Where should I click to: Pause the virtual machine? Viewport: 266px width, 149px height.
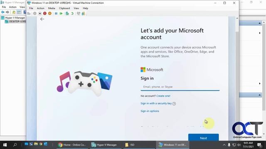point(56,14)
